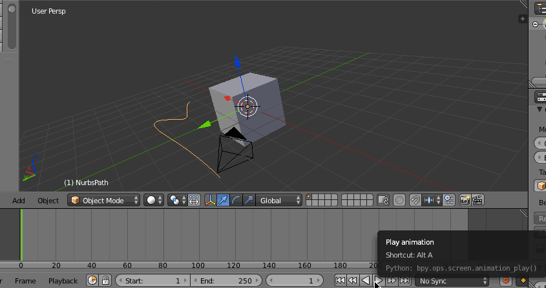Click the 3D view corner split widget

[x=524, y=4]
